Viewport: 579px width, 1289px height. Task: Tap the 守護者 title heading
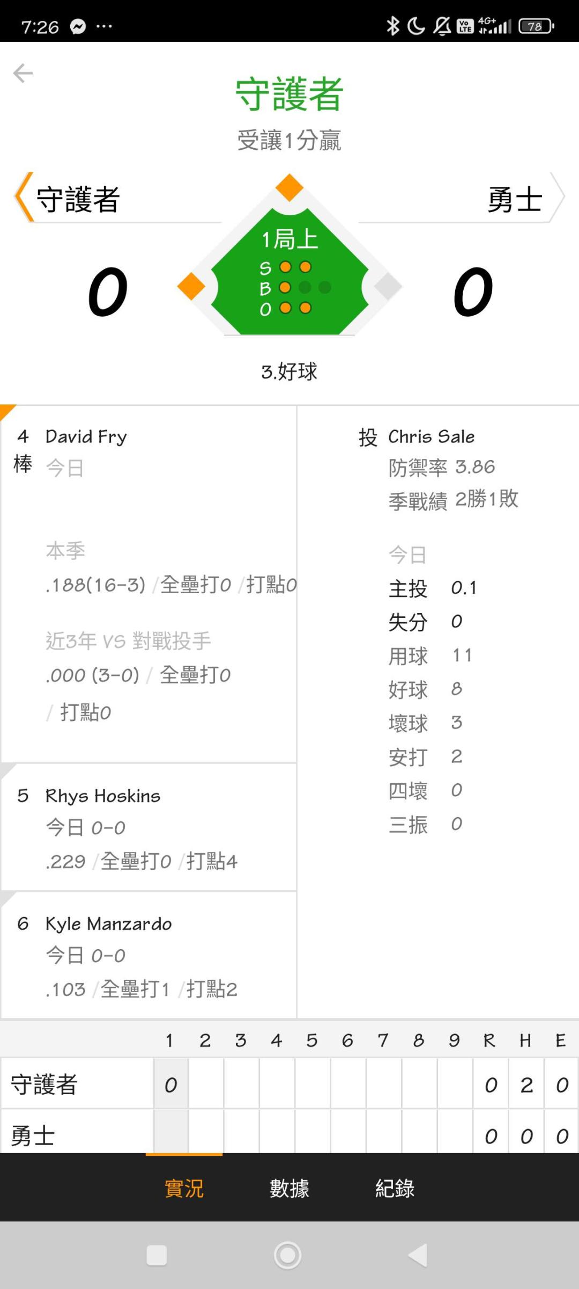click(289, 94)
